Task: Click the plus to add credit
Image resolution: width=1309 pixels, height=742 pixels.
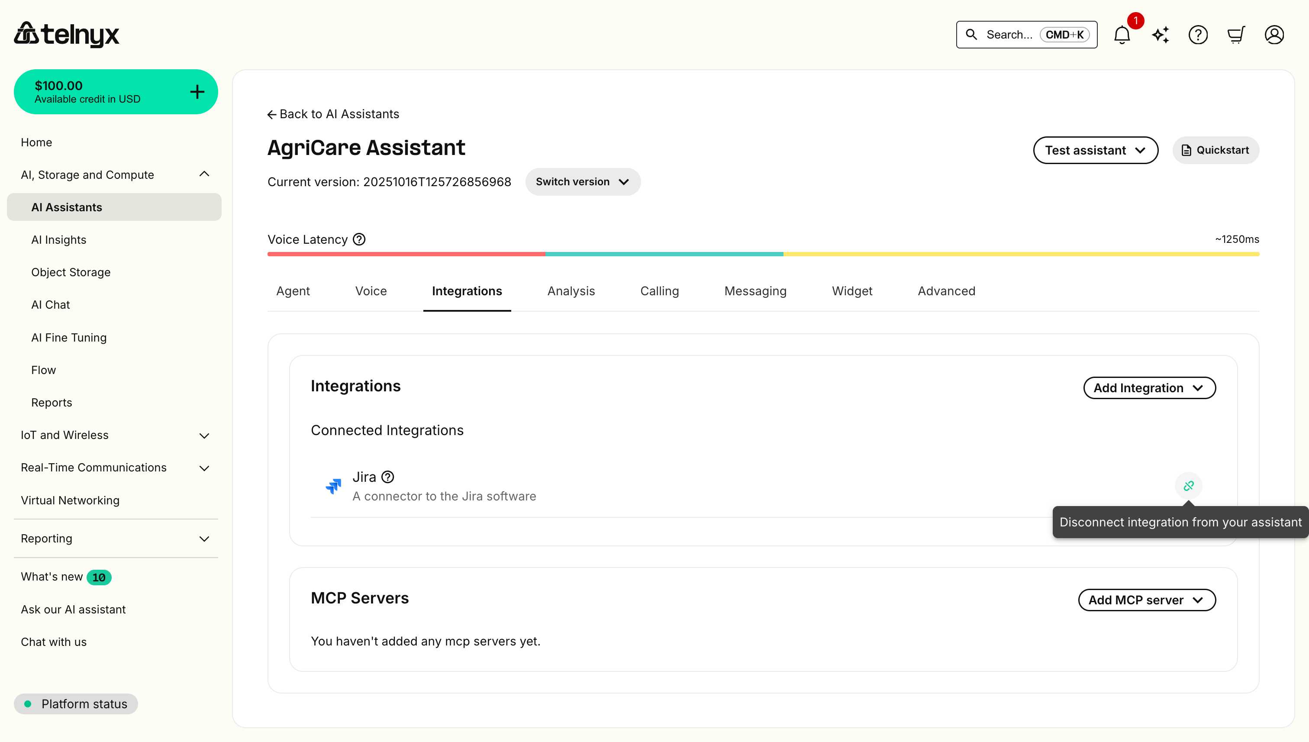Action: (197, 91)
